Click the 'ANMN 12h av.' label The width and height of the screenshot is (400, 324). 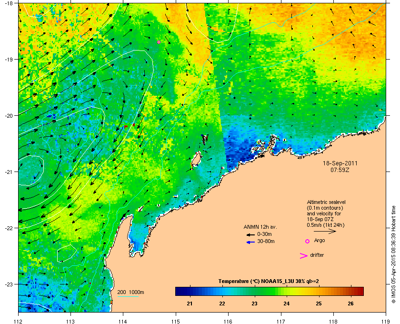pyautogui.click(x=260, y=227)
